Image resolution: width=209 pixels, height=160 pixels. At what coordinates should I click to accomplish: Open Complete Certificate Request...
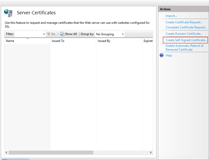coord(186,27)
